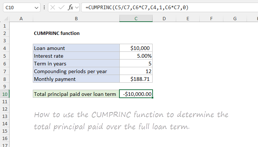Click the formula bar Cancel X icon

53,7
